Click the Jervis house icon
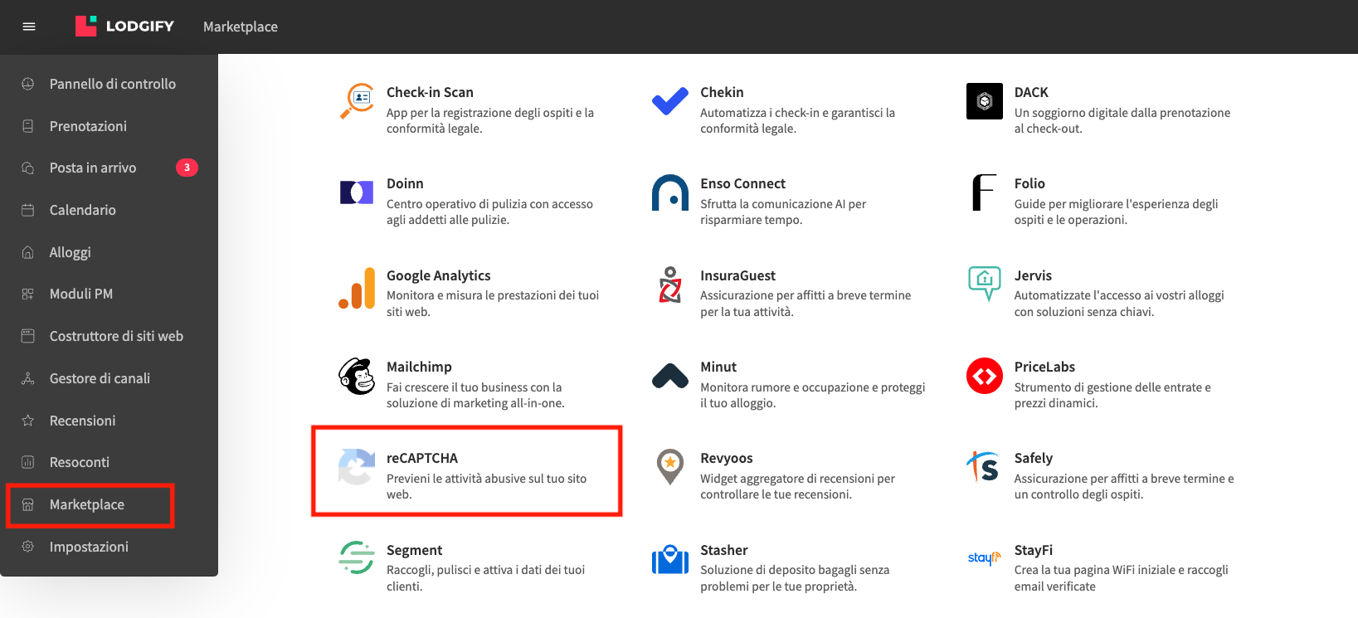Screen dimensions: 1358x618 985,284
